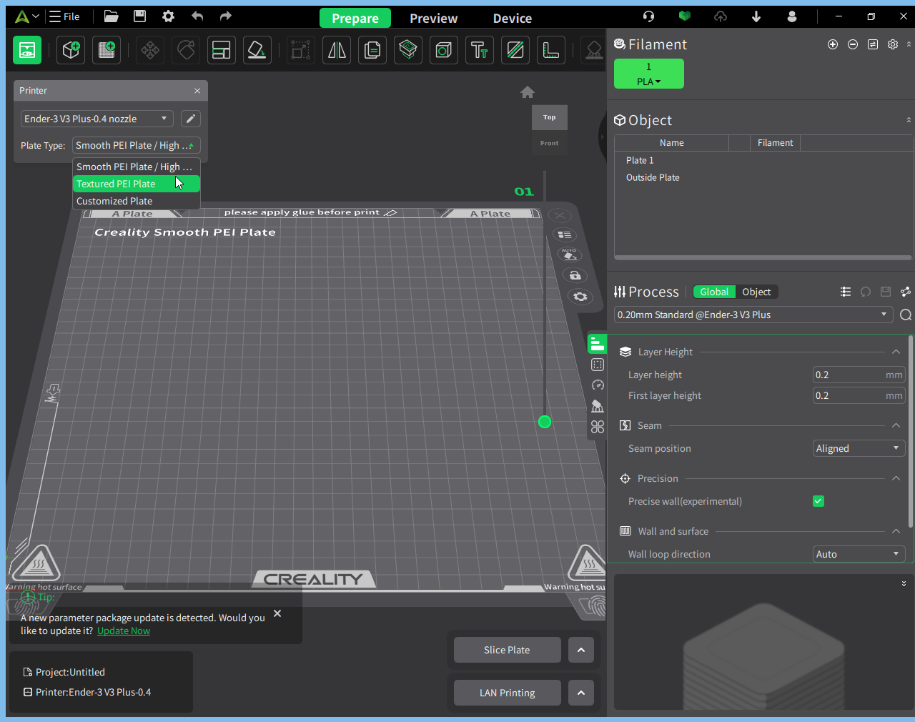
Task: Click plate auto-orient icon beside bed
Action: (x=569, y=255)
